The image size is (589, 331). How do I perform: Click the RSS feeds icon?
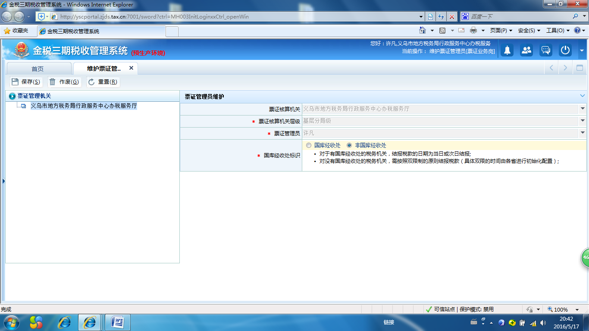pyautogui.click(x=442, y=30)
